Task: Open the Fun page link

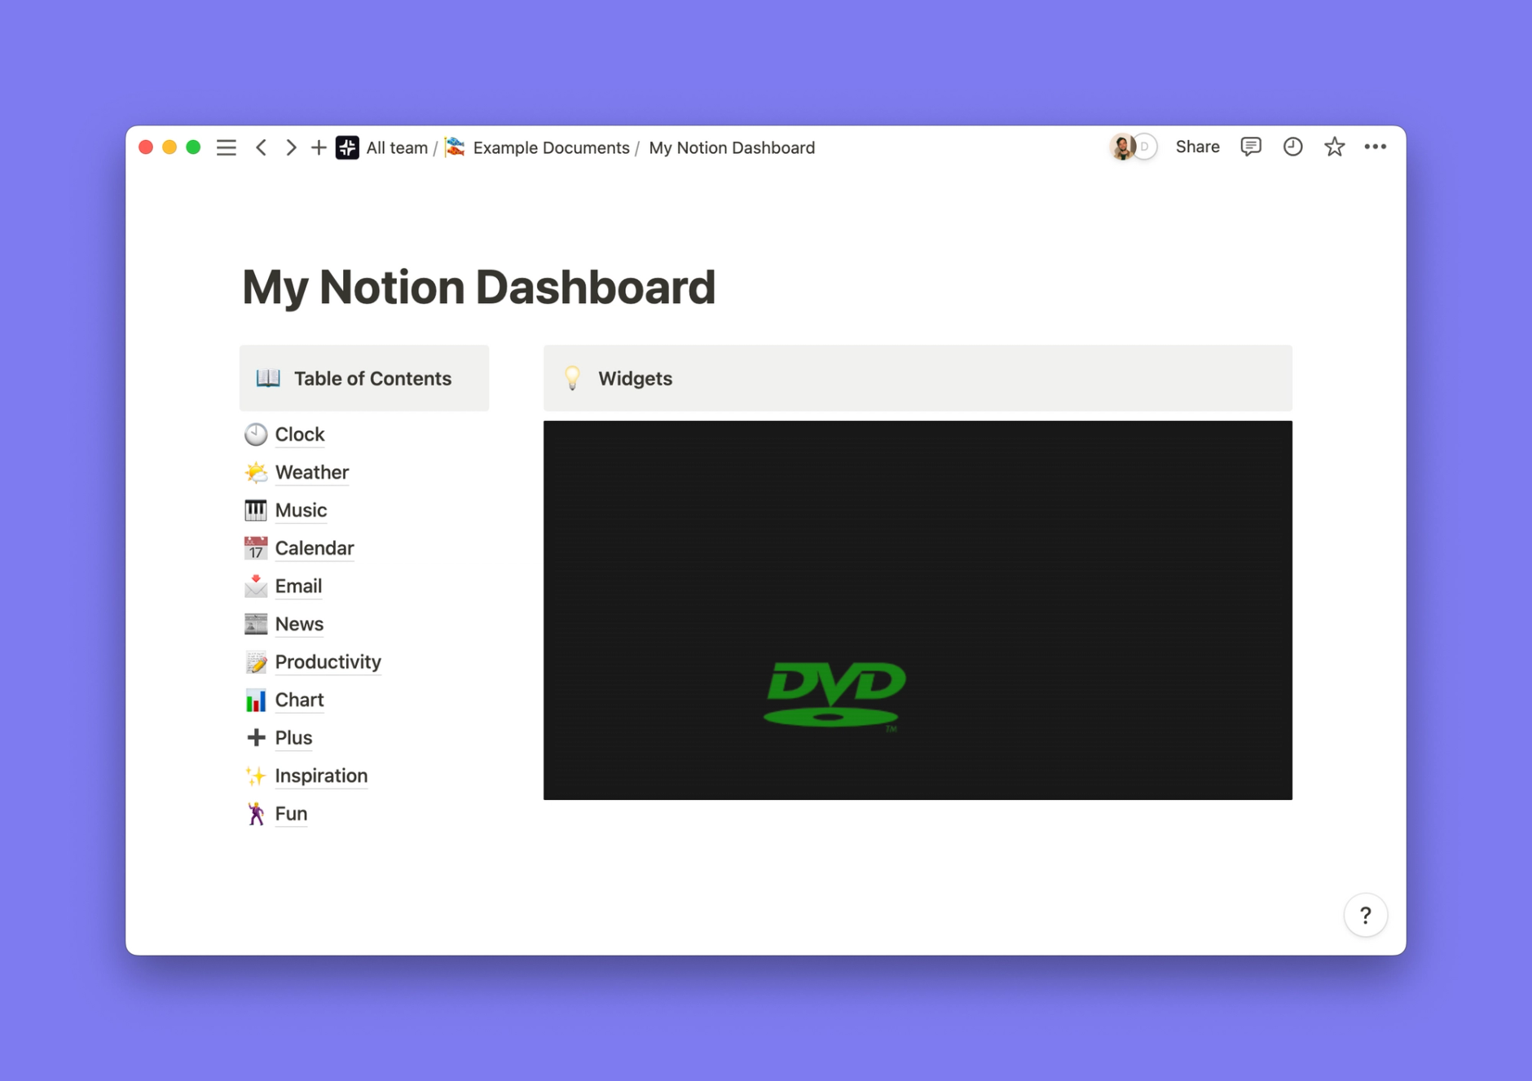Action: [291, 813]
